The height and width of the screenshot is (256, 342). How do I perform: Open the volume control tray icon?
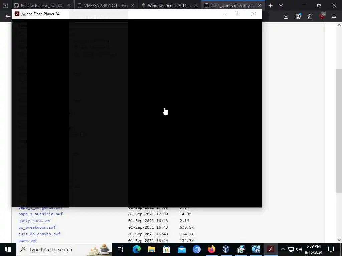click(x=299, y=249)
